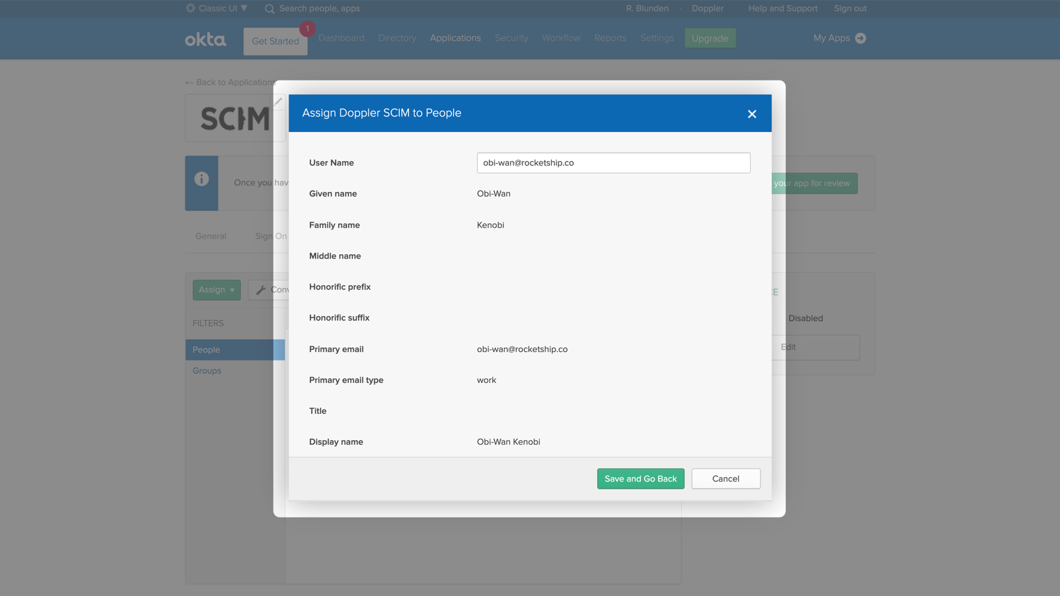The height and width of the screenshot is (596, 1060).
Task: Open the R. Blunden user menu
Action: [x=647, y=8]
